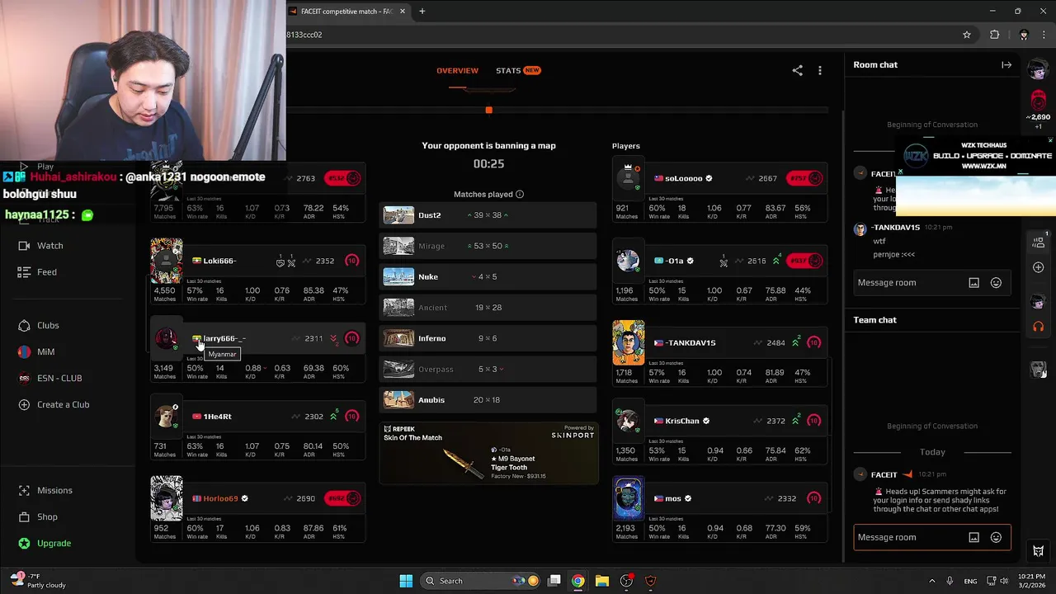Show hidden system tray icons chevron

click(932, 581)
